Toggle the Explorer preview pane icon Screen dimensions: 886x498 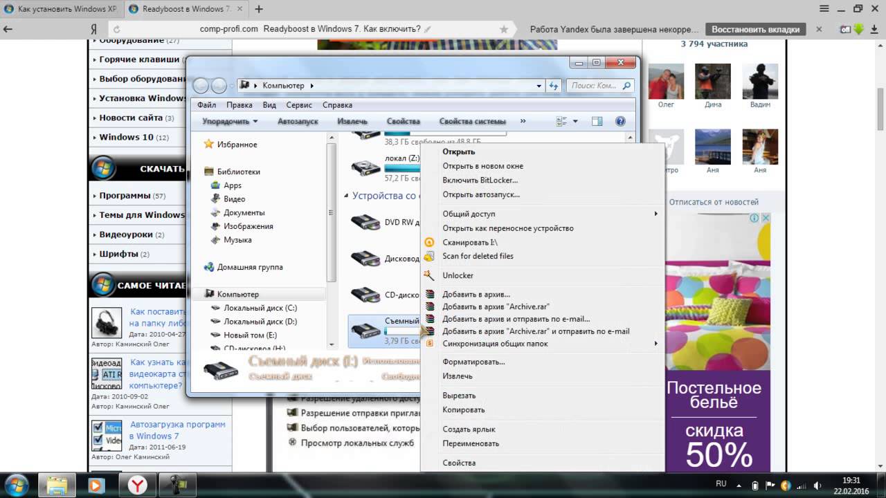pyautogui.click(x=597, y=121)
